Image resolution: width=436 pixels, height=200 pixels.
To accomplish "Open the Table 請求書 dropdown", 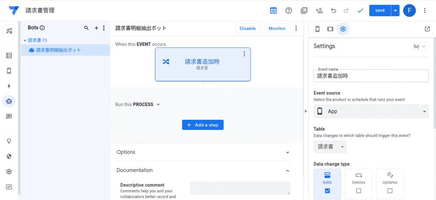I will pos(330,147).
